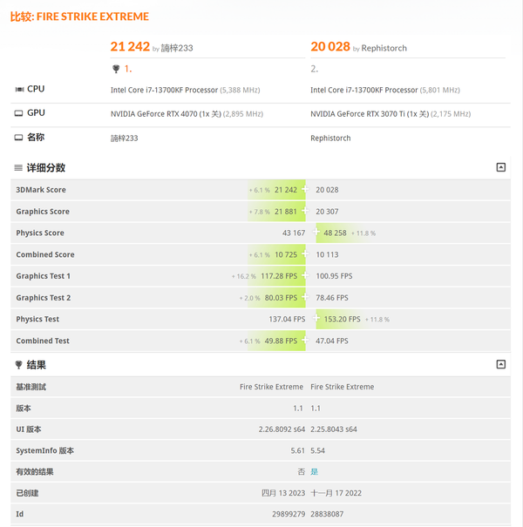The width and height of the screenshot is (523, 527).
Task: Click the Intel Core i7-13700KF (5,801 MHz) entry
Action: click(x=385, y=90)
